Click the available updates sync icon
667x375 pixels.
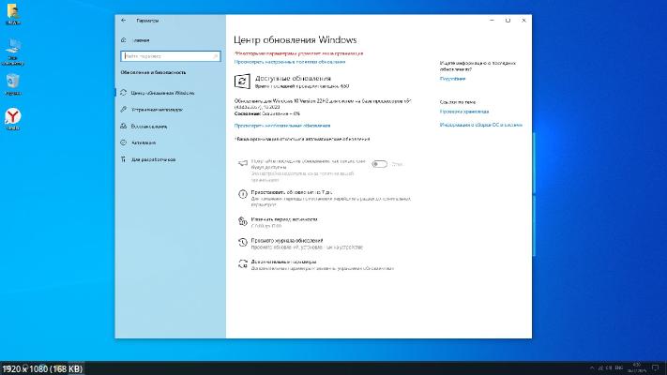pos(242,82)
